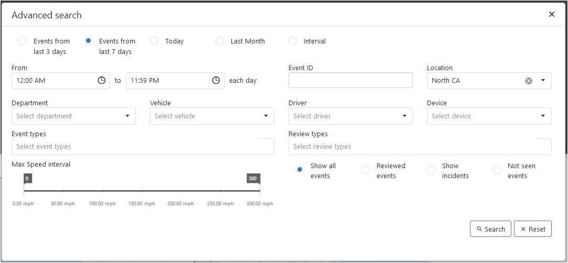568x263 pixels.
Task: Click the 300 max speed slider handle
Action: 253,179
